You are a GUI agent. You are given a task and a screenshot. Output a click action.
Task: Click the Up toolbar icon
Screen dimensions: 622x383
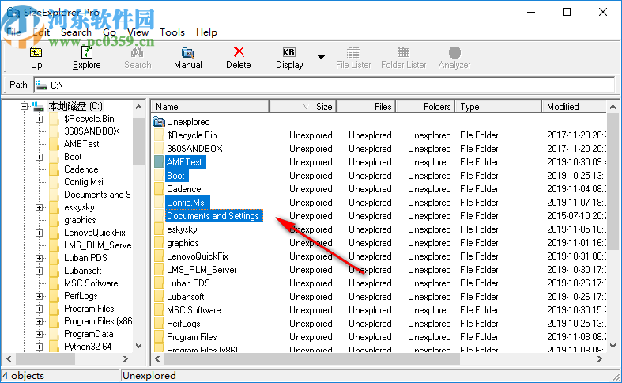36,52
